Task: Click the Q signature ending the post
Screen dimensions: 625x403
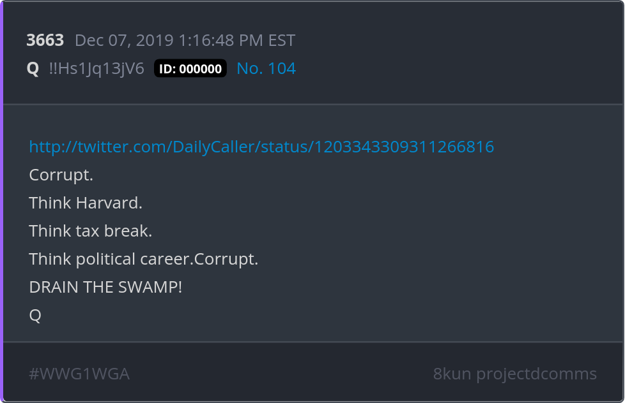Action: 35,315
